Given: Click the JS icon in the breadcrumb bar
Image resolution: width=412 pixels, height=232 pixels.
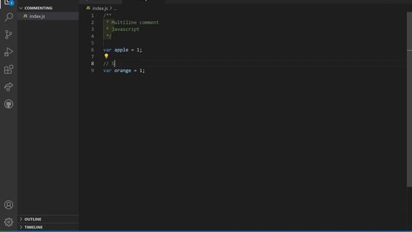Looking at the screenshot, I should pos(88,8).
